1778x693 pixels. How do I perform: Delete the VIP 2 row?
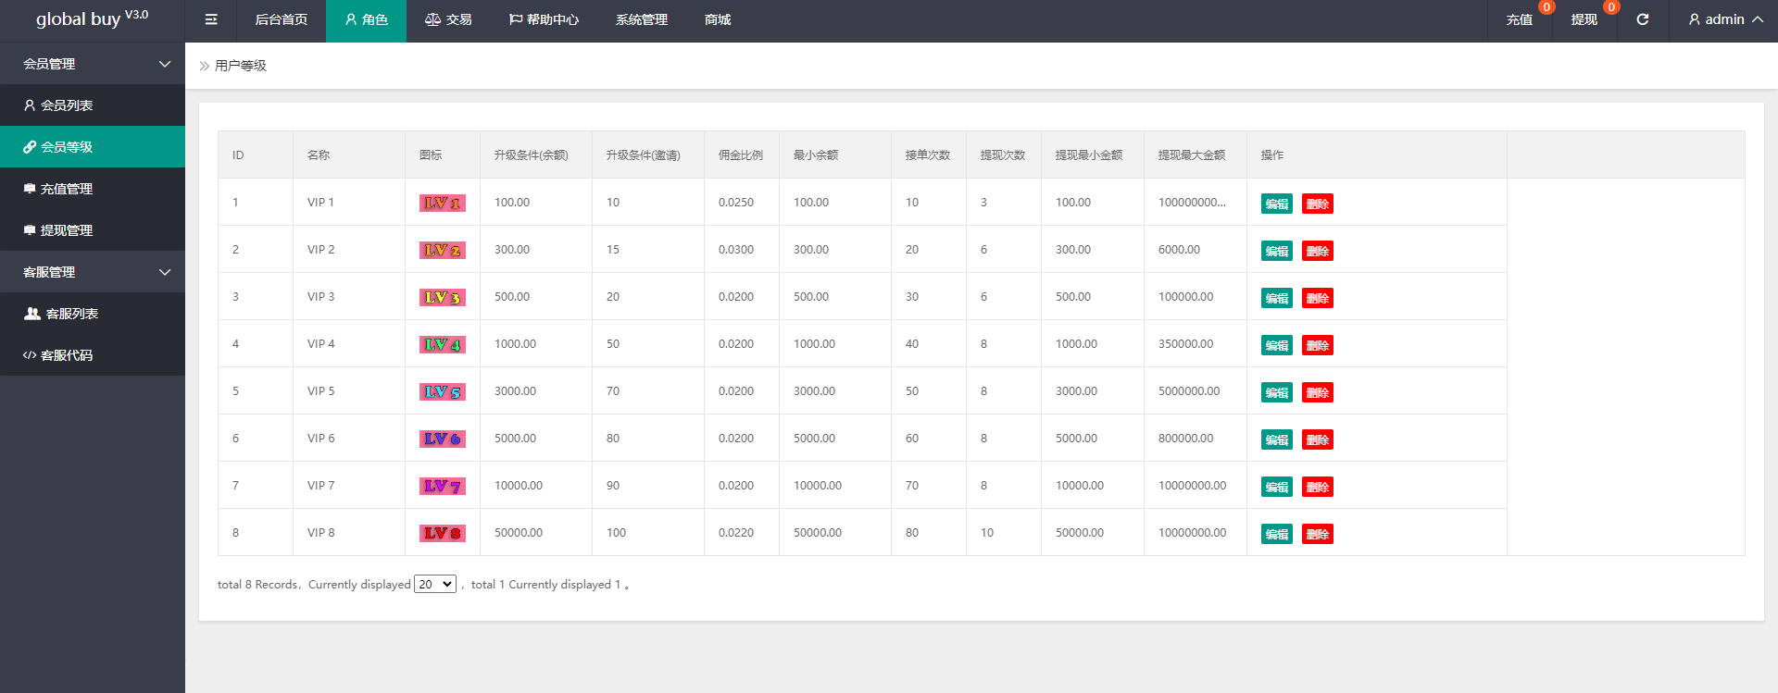(x=1318, y=251)
